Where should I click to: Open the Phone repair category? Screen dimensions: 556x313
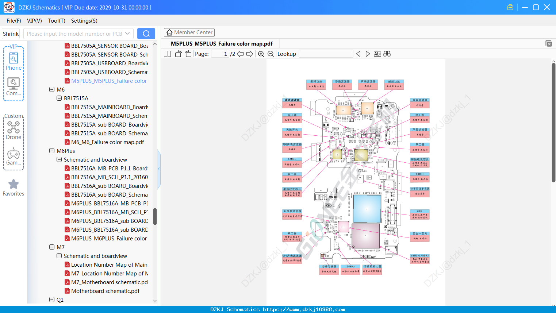(x=14, y=61)
